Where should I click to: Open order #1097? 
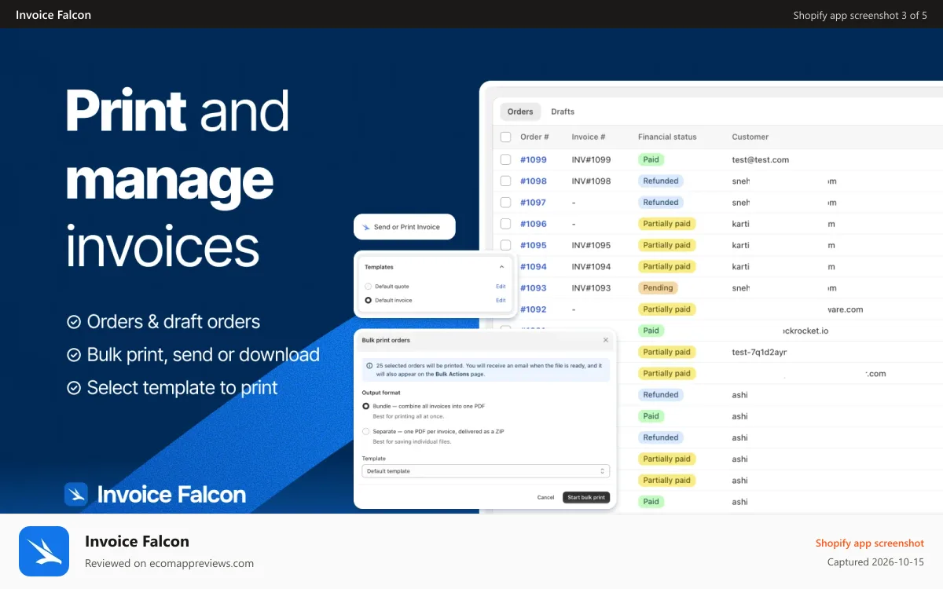pos(534,202)
